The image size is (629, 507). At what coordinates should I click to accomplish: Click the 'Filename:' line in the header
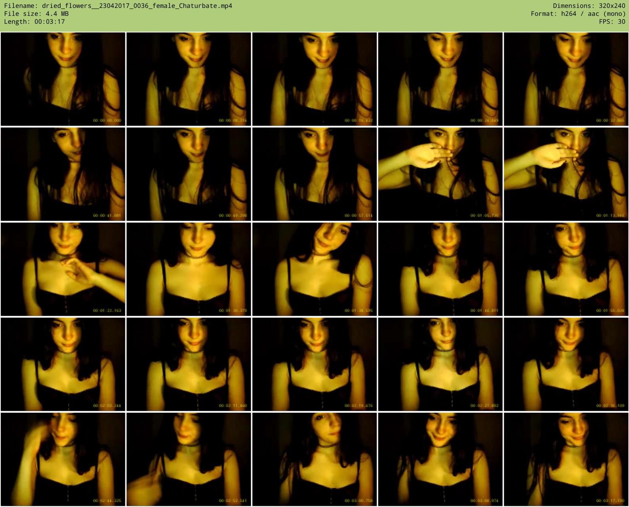118,6
